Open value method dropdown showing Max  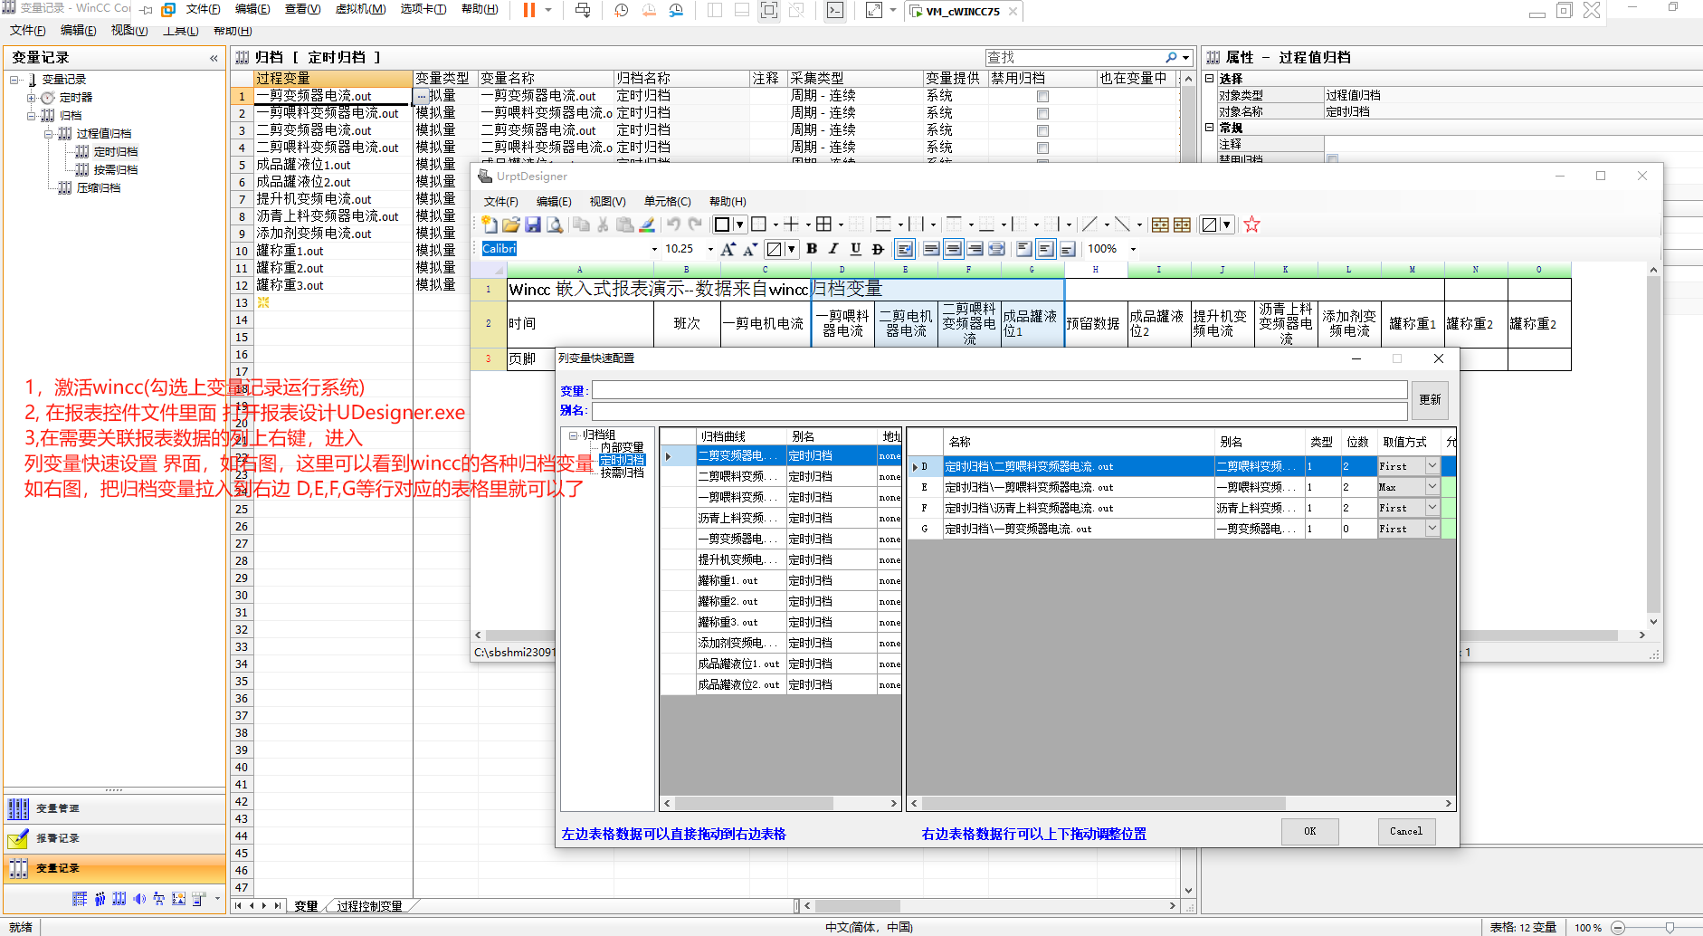point(1432,487)
